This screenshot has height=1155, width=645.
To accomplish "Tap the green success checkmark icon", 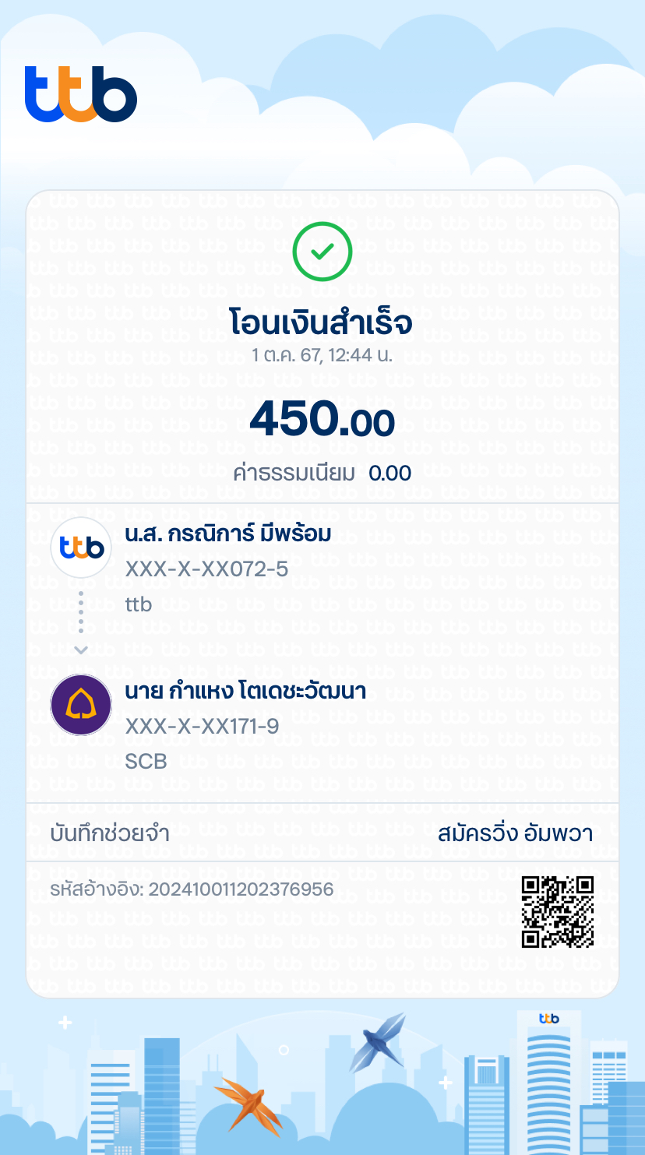I will pos(322,252).
